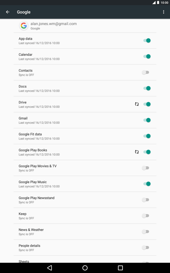The width and height of the screenshot is (170, 273).
Task: Select the Google Fit data row
Action: (x=85, y=136)
